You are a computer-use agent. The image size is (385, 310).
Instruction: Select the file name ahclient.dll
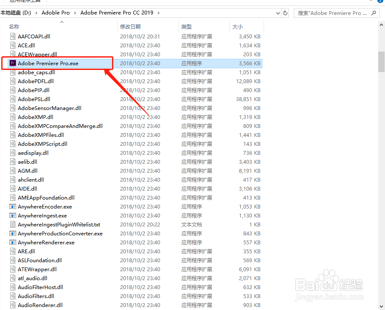31,180
